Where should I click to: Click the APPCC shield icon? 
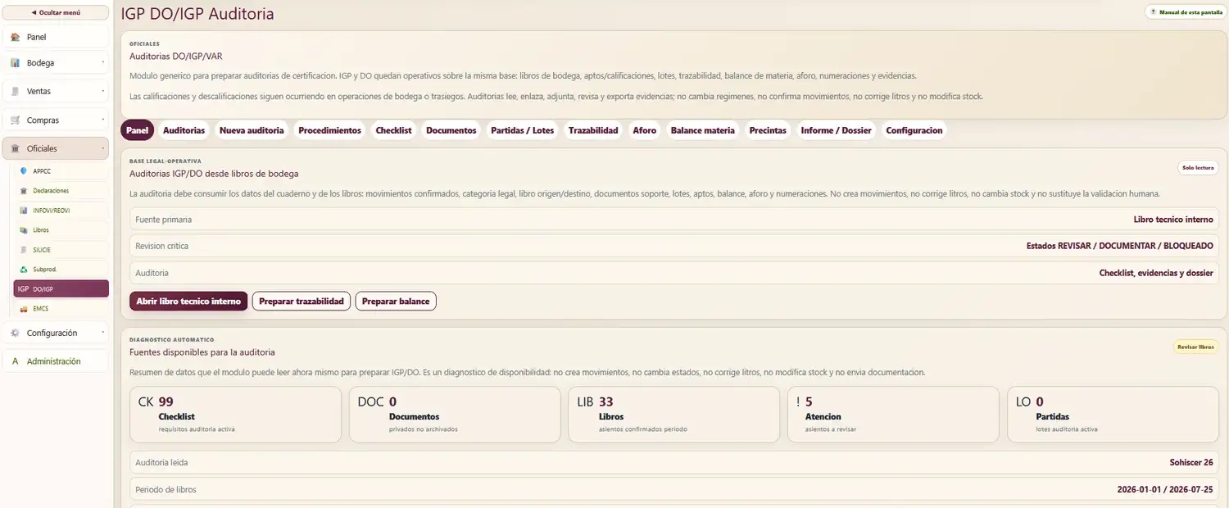23,171
